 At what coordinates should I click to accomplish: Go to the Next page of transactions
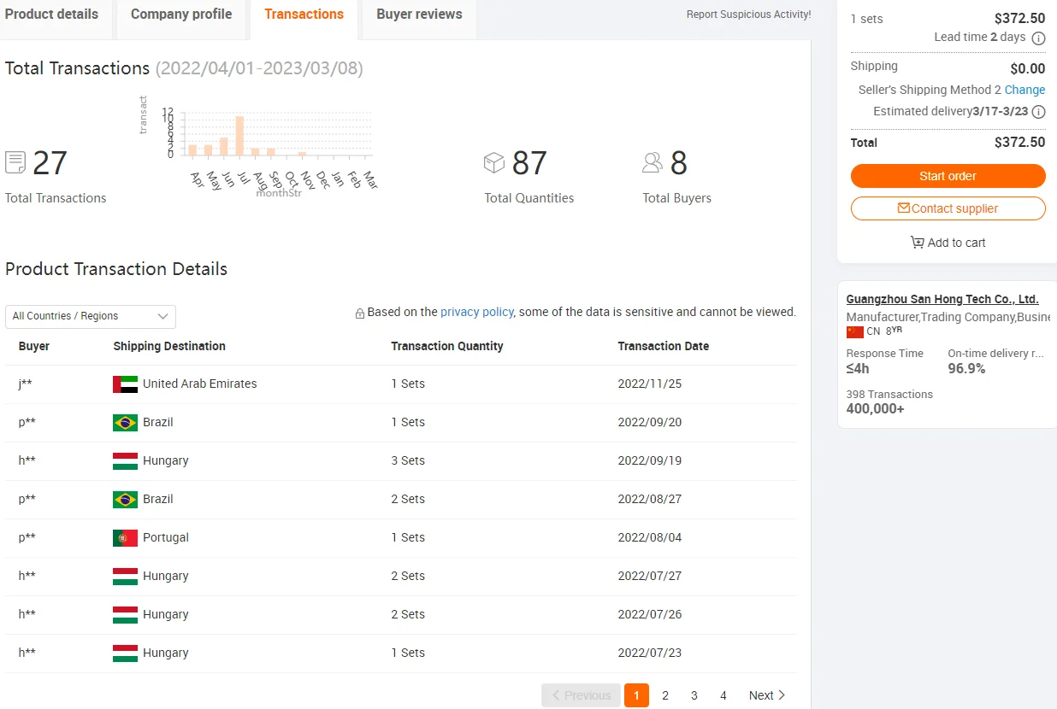tap(767, 695)
